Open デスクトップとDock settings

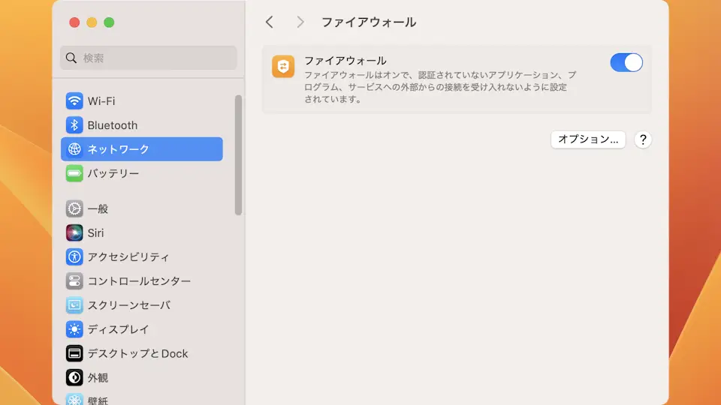[137, 353]
